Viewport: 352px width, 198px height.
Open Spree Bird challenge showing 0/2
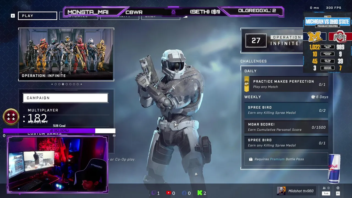pos(286,110)
